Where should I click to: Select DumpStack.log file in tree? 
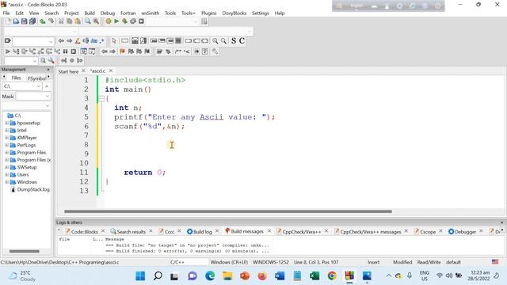point(33,190)
